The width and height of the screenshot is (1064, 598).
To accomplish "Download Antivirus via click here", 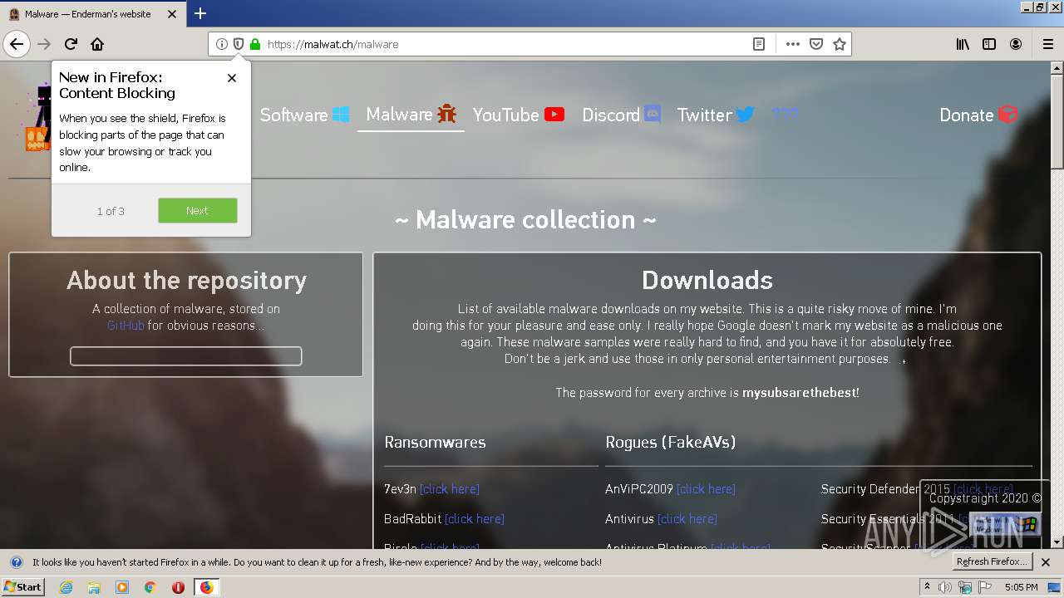I will click(x=687, y=519).
